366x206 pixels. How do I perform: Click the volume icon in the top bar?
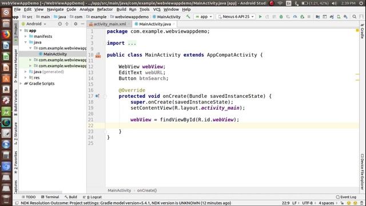[x=334, y=3]
